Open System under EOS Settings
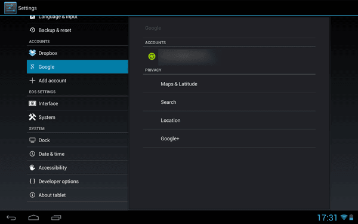 [x=78, y=117]
